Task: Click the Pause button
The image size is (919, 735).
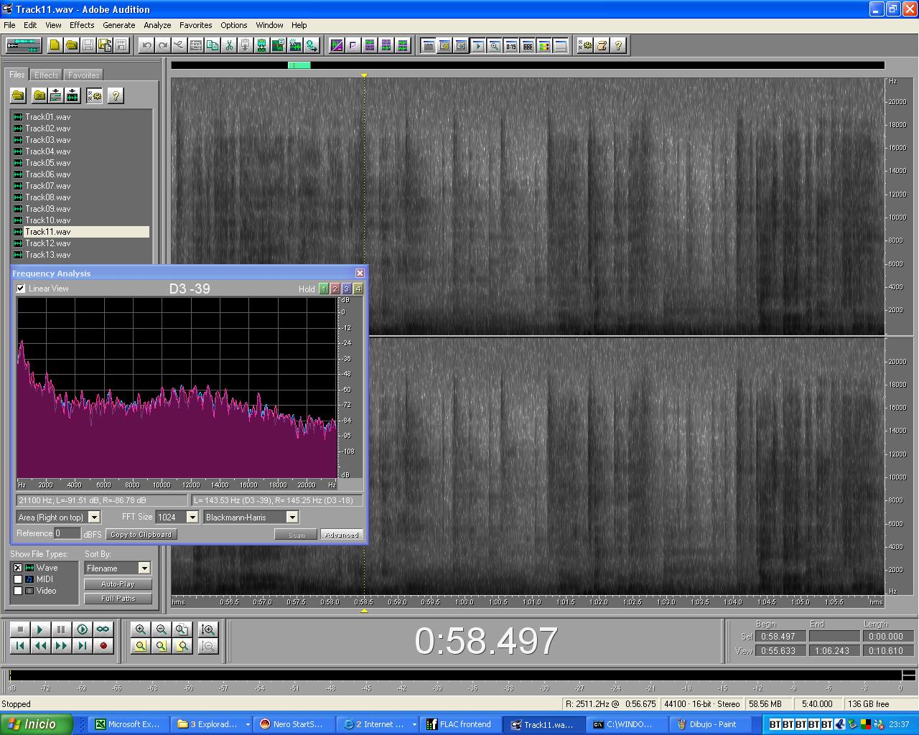Action: pos(62,629)
